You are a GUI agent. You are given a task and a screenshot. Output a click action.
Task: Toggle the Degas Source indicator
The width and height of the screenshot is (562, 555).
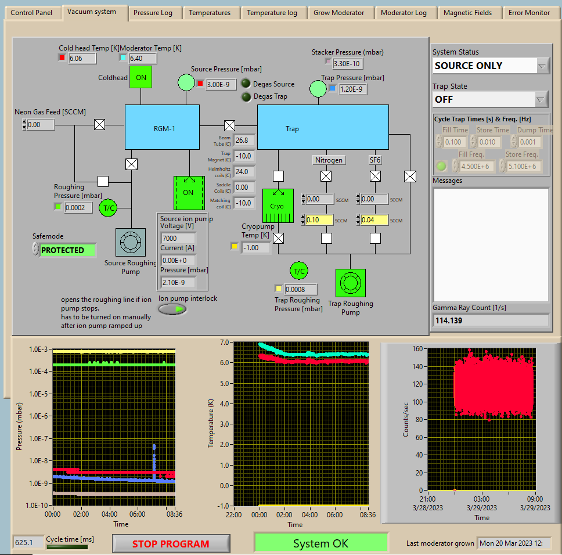246,84
